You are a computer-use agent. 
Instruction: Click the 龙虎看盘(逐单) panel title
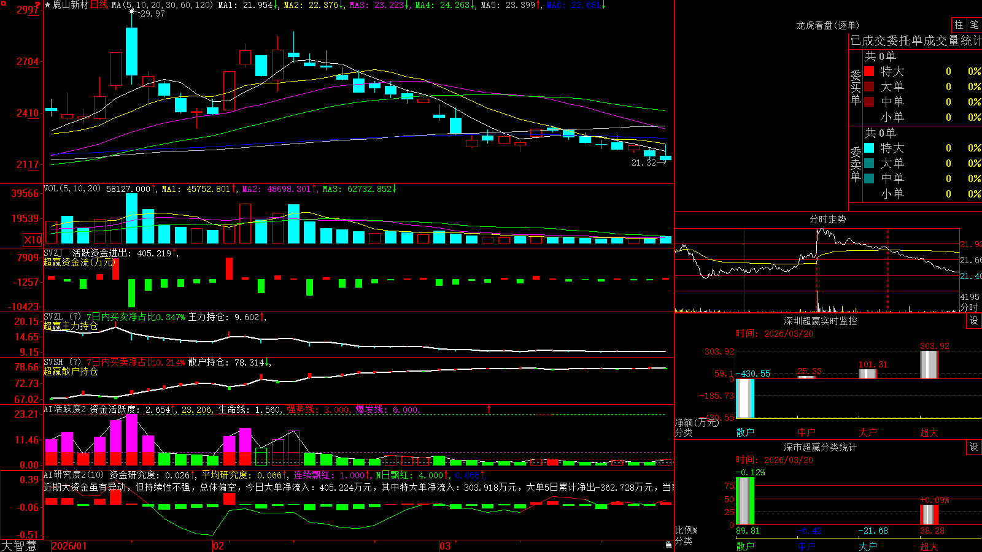[x=828, y=25]
